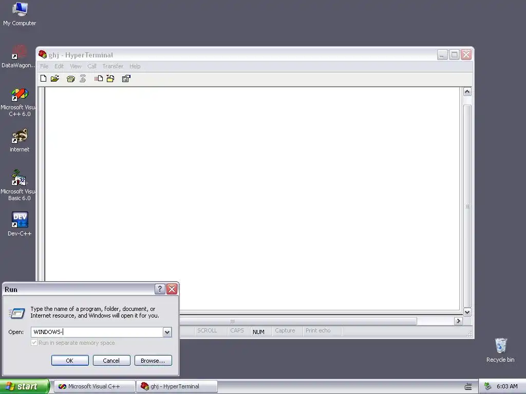526x394 pixels.
Task: Click the vertical scrollbar up arrow in HyperTerminal
Action: pyautogui.click(x=467, y=91)
